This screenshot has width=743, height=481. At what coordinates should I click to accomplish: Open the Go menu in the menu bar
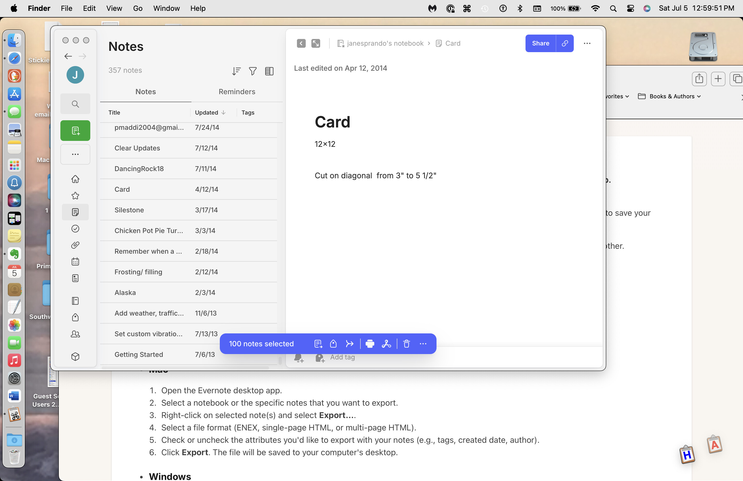(x=138, y=9)
